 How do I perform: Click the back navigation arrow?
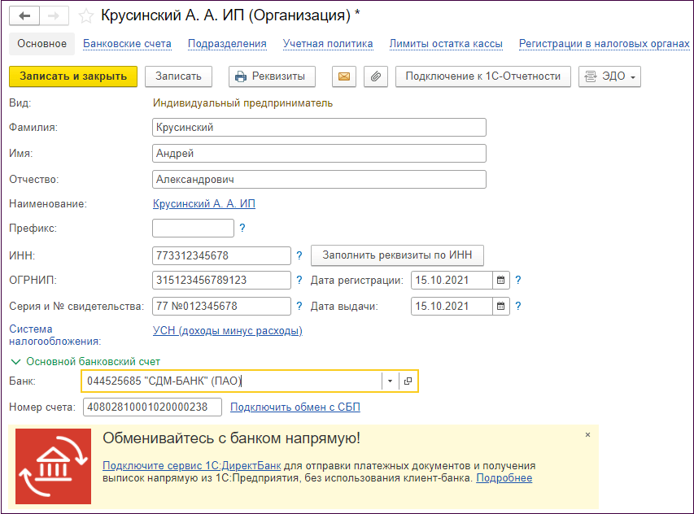(x=24, y=15)
